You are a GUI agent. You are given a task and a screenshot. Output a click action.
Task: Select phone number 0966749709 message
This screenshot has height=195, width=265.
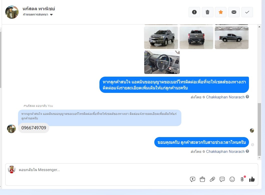pos(34,128)
